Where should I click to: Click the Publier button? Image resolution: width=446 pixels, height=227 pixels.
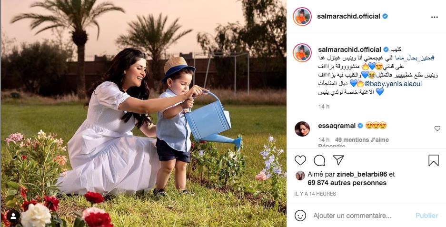click(x=426, y=216)
